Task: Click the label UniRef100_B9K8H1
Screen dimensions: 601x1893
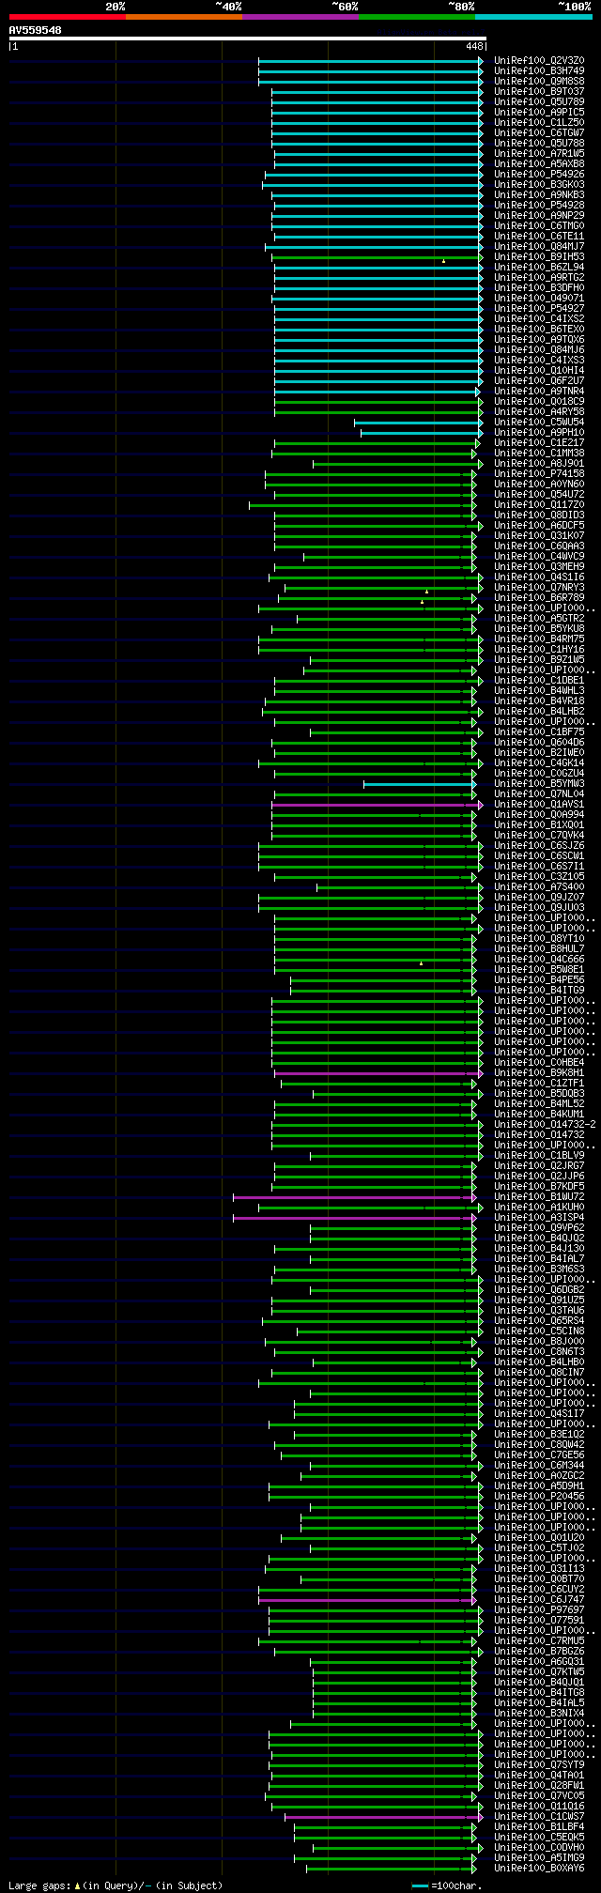Action: (x=539, y=1073)
